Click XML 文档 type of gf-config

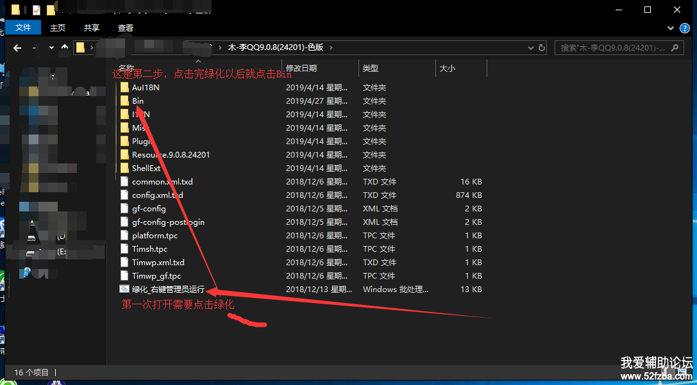tap(380, 209)
